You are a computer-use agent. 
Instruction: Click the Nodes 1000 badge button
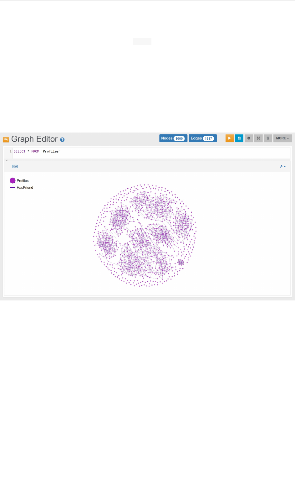tap(173, 138)
